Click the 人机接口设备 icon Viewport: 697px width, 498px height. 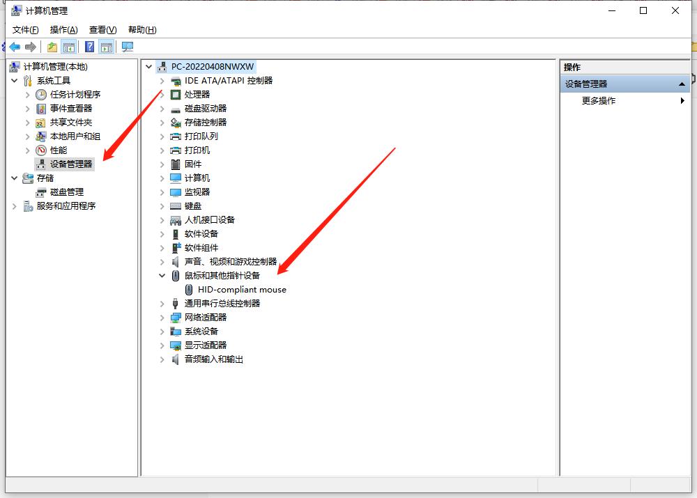176,220
